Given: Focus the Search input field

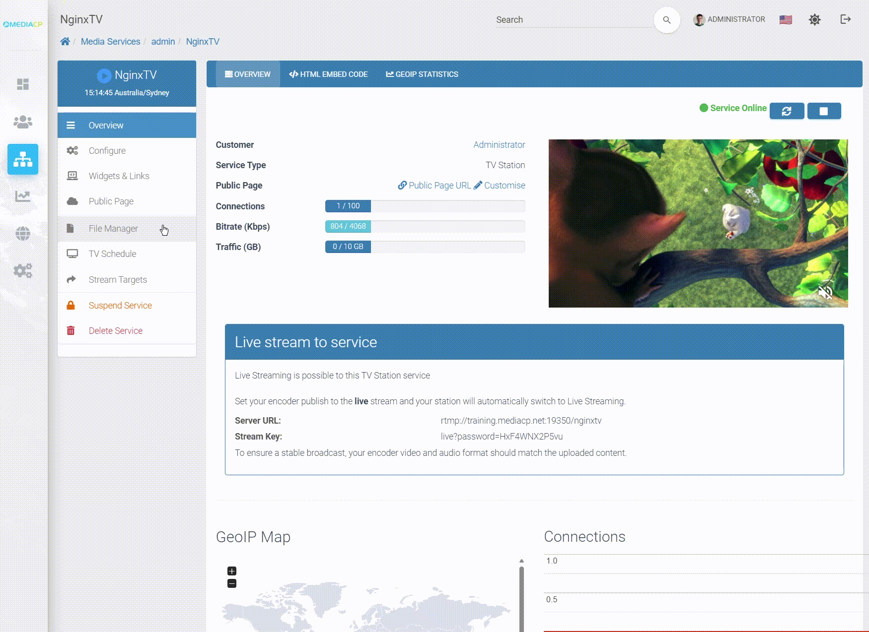Looking at the screenshot, I should [x=574, y=20].
